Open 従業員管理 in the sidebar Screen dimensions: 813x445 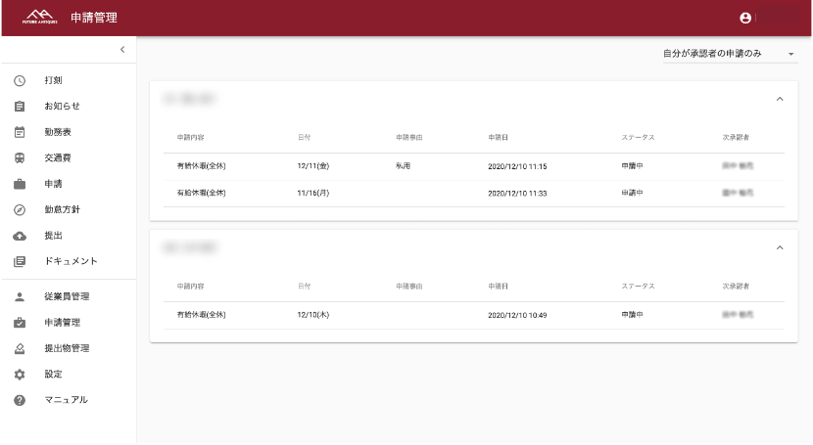(x=67, y=296)
